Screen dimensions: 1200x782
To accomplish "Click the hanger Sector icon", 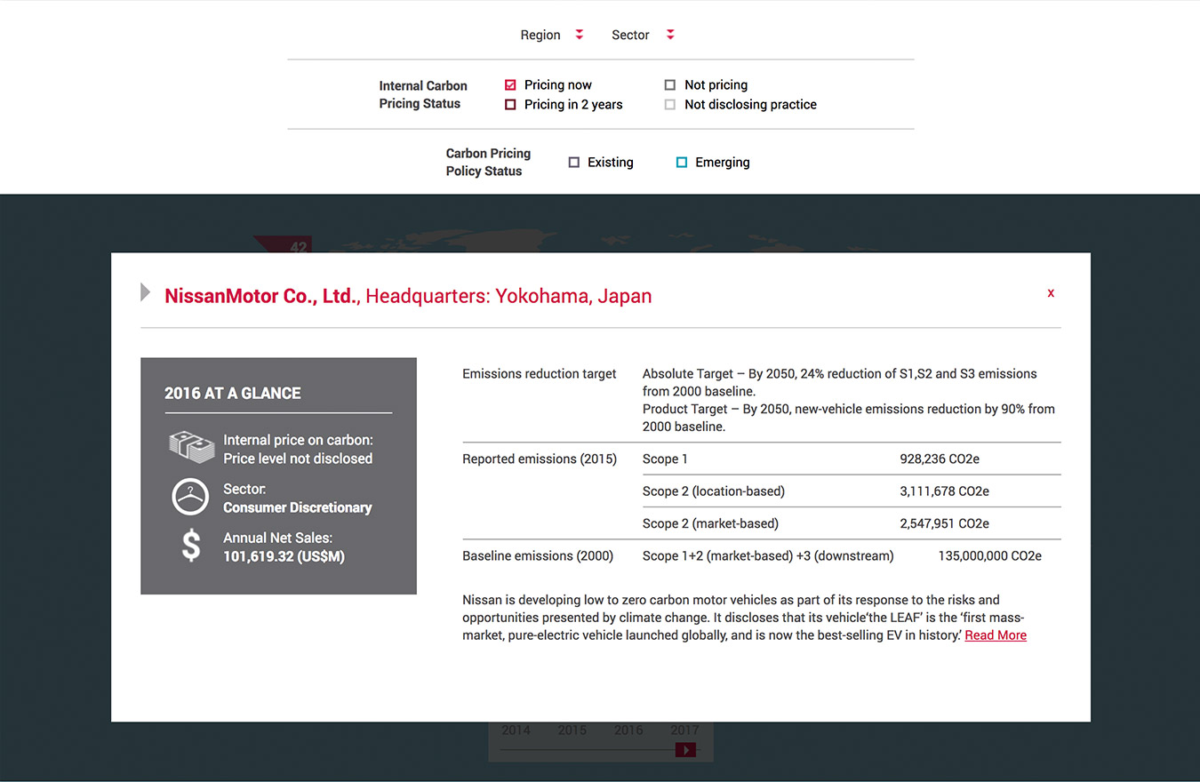I will click(190, 498).
